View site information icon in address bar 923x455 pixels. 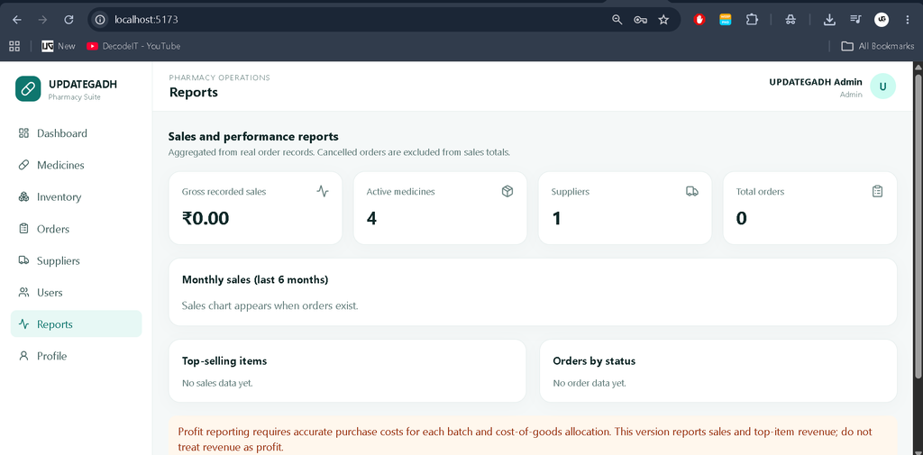[101, 20]
